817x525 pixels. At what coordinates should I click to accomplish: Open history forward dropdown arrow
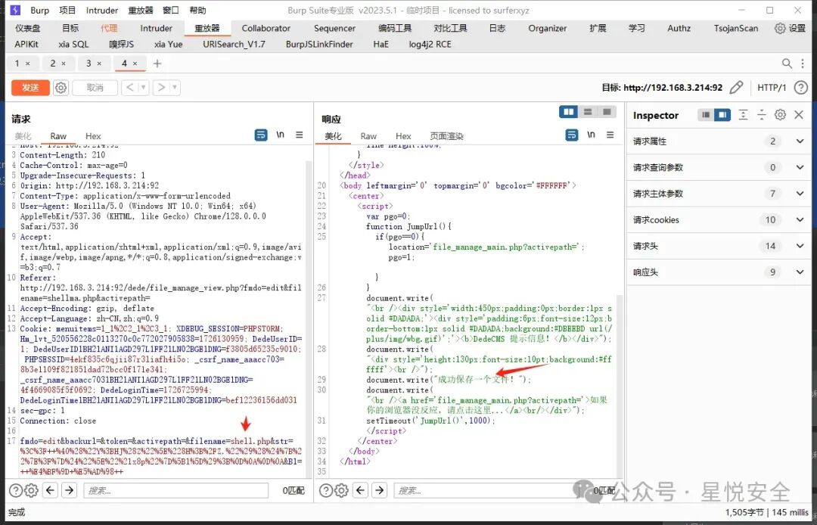pyautogui.click(x=175, y=88)
